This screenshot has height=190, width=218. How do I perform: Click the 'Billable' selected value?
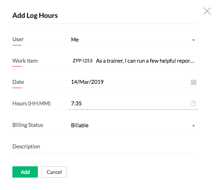(80, 125)
